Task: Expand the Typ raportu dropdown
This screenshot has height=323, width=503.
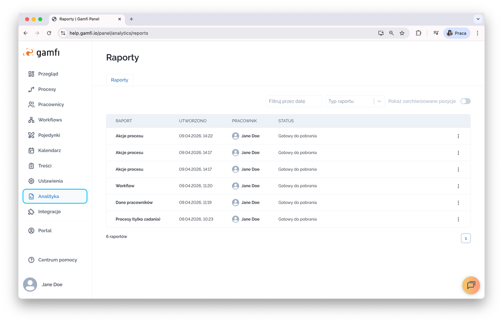Action: point(379,101)
